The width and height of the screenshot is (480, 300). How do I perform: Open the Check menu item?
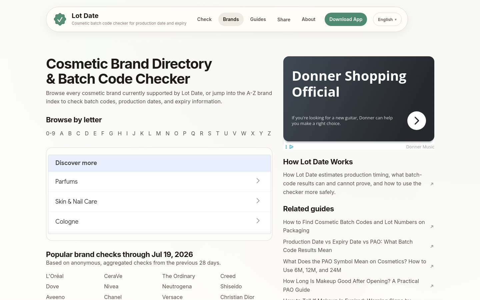[x=204, y=19]
